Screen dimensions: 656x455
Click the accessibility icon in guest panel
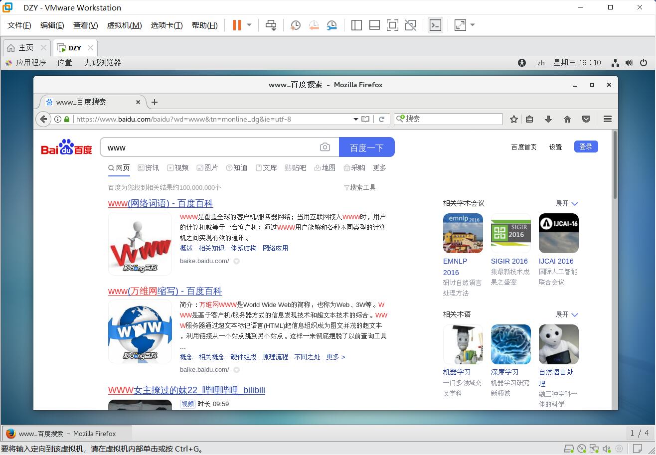(x=522, y=63)
